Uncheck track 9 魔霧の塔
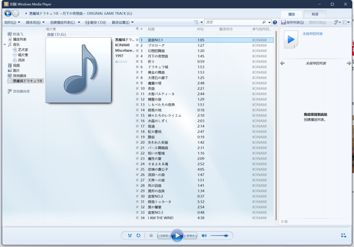 pyautogui.click(x=137, y=83)
